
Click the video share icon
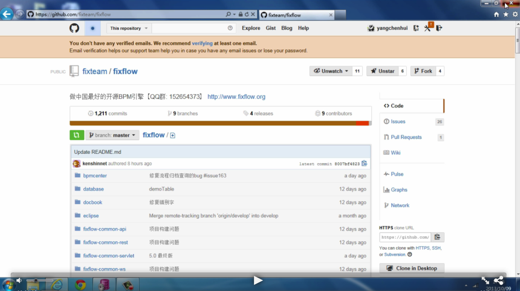click(499, 280)
